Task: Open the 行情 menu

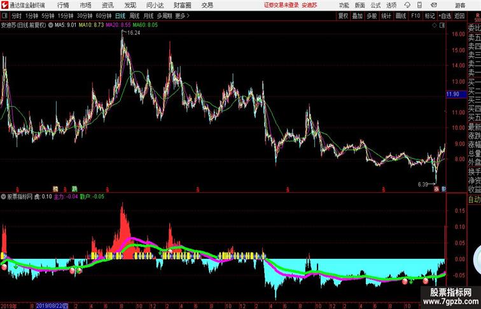Action: click(x=63, y=5)
